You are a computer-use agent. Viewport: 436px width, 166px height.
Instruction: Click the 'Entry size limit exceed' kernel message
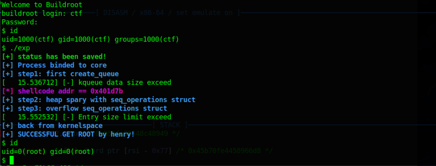[125, 117]
